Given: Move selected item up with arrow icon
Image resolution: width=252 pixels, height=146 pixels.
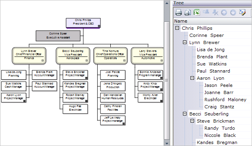Looking at the screenshot, I should (x=224, y=12).
